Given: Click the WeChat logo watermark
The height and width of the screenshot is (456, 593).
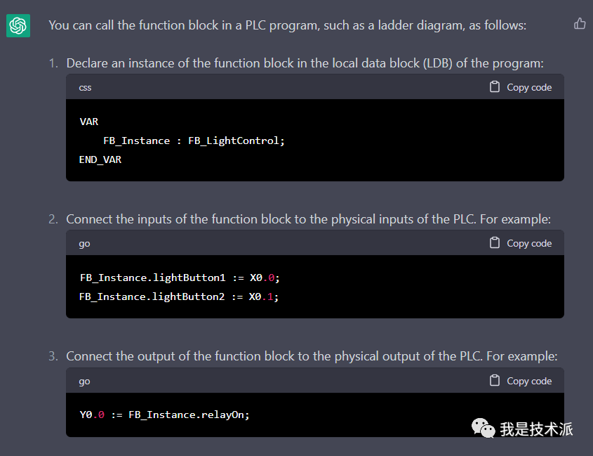Looking at the screenshot, I should click(x=482, y=428).
